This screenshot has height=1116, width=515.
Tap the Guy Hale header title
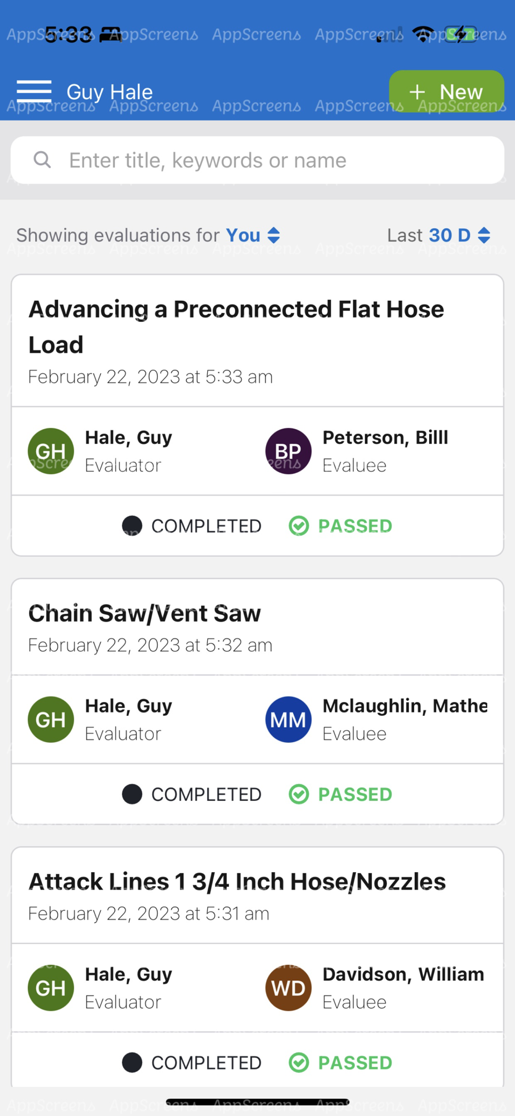tap(110, 92)
